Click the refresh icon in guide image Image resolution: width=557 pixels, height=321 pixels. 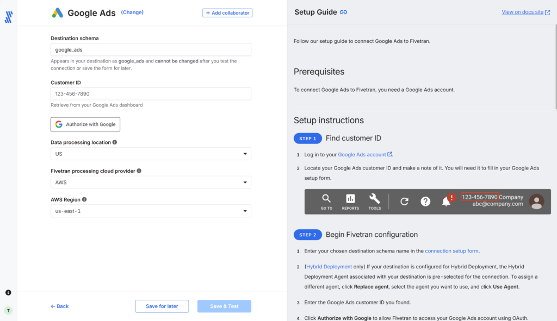(404, 202)
